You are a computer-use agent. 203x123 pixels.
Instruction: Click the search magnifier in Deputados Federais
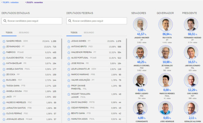70,21
